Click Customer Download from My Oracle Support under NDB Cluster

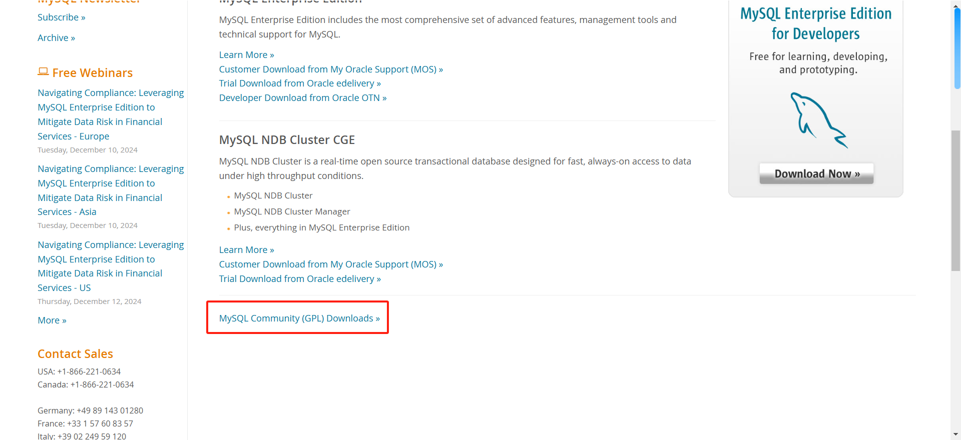(330, 264)
